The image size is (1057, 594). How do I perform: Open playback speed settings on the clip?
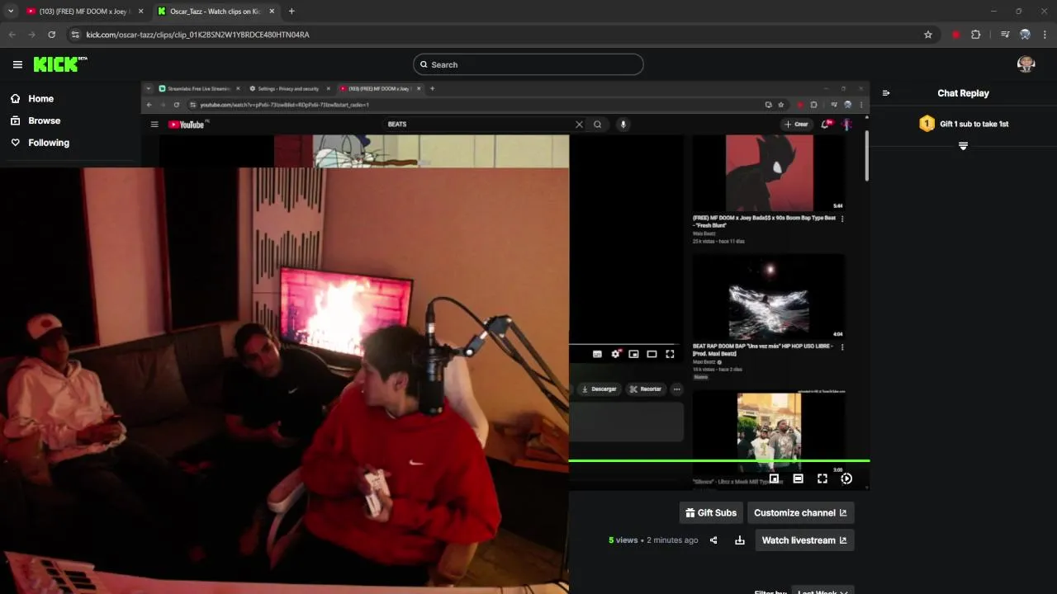pyautogui.click(x=846, y=478)
